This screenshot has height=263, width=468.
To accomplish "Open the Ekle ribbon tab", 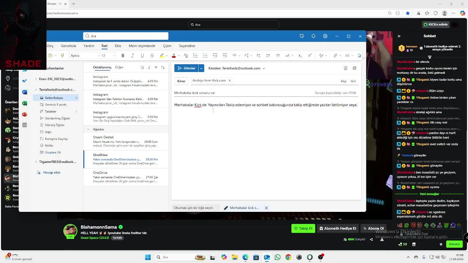I will point(118,46).
